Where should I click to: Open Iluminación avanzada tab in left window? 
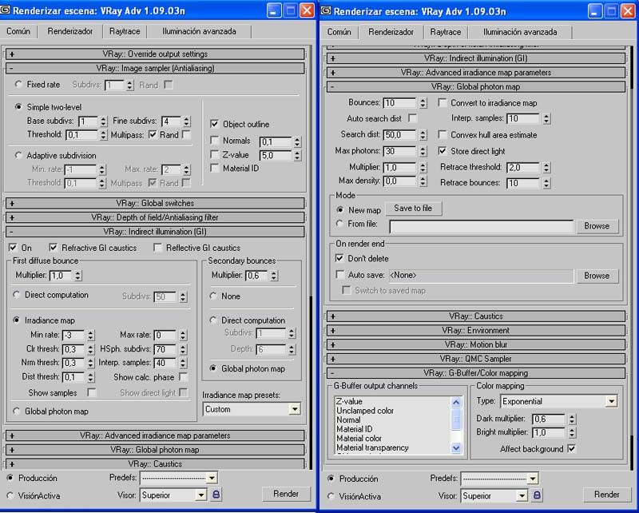199,31
